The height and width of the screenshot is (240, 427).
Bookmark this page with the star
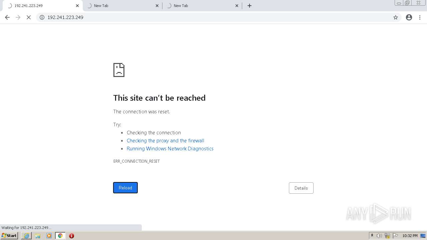pyautogui.click(x=396, y=17)
